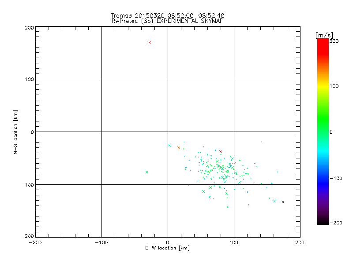Click the x-axis tick label "-200"
Viewport: 353px width, 264px height.
(35, 242)
